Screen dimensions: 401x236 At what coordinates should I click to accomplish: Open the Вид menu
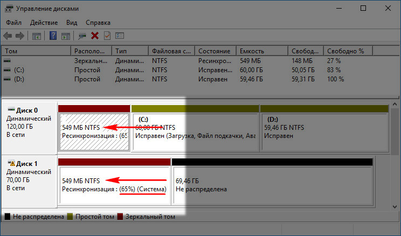click(72, 23)
